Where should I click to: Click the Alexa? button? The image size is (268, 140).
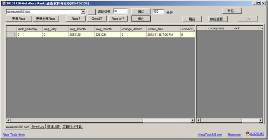[x=76, y=19]
